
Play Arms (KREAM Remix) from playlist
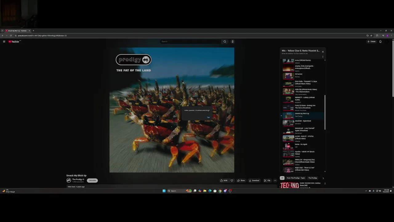point(303,61)
